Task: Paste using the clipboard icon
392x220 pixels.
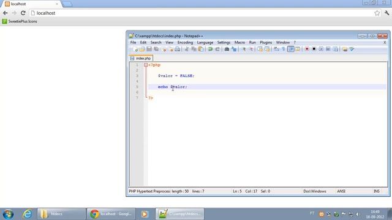Action: 201,49
